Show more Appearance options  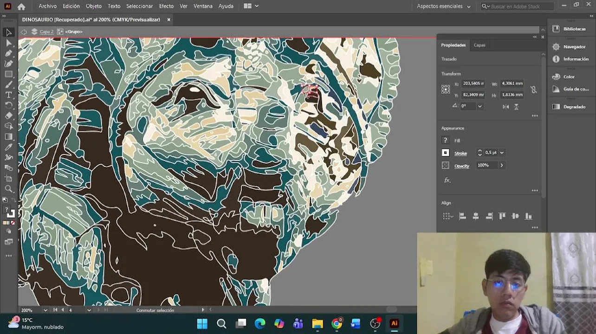(535, 190)
